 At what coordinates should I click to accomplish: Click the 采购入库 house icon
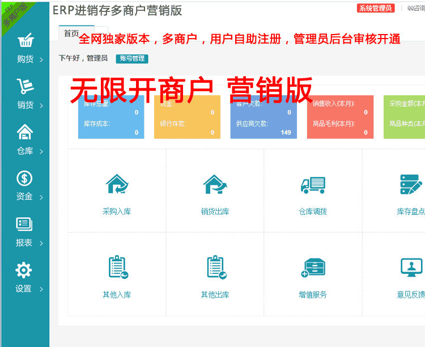117,184
